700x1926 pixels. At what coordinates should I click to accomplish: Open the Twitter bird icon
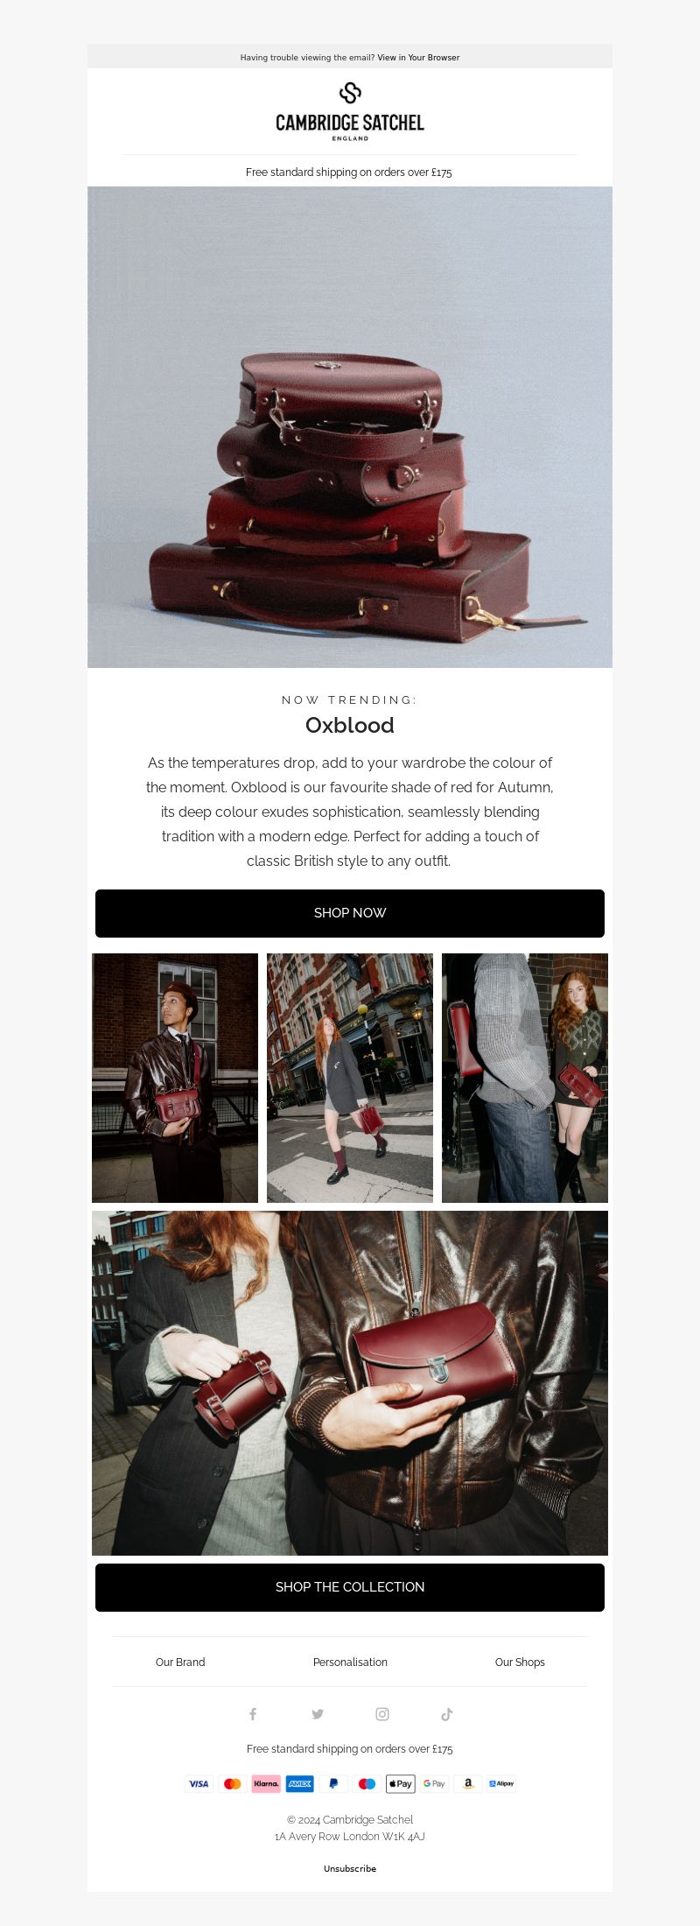tap(318, 1714)
